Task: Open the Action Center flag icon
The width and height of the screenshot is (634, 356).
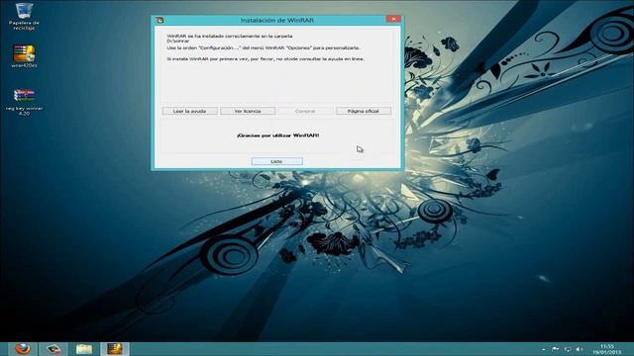Action: pyautogui.click(x=555, y=349)
